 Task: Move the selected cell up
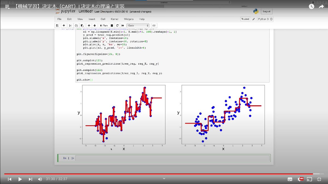89,25
